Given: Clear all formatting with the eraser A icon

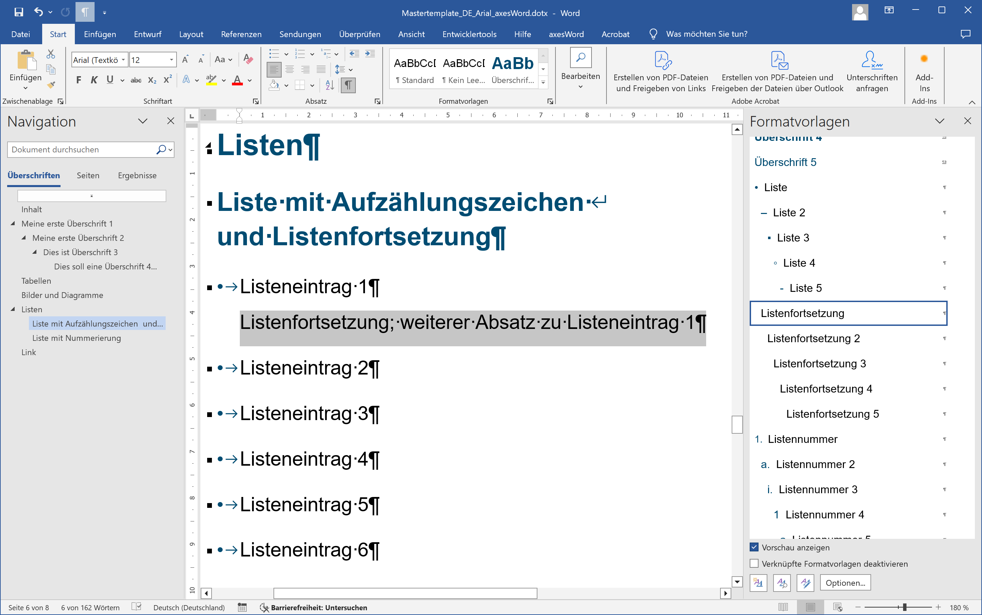Looking at the screenshot, I should [x=248, y=60].
